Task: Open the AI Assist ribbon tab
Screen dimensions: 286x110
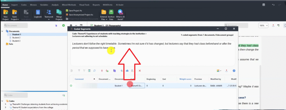Action: pos(120,5)
